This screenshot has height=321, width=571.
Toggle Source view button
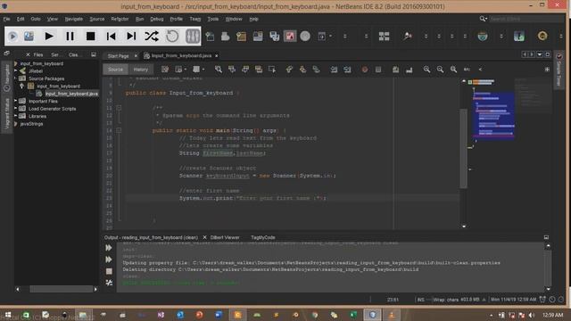[x=115, y=70]
